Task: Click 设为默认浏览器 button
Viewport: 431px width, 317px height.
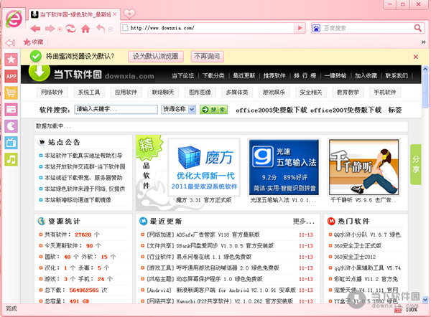Action: click(156, 57)
